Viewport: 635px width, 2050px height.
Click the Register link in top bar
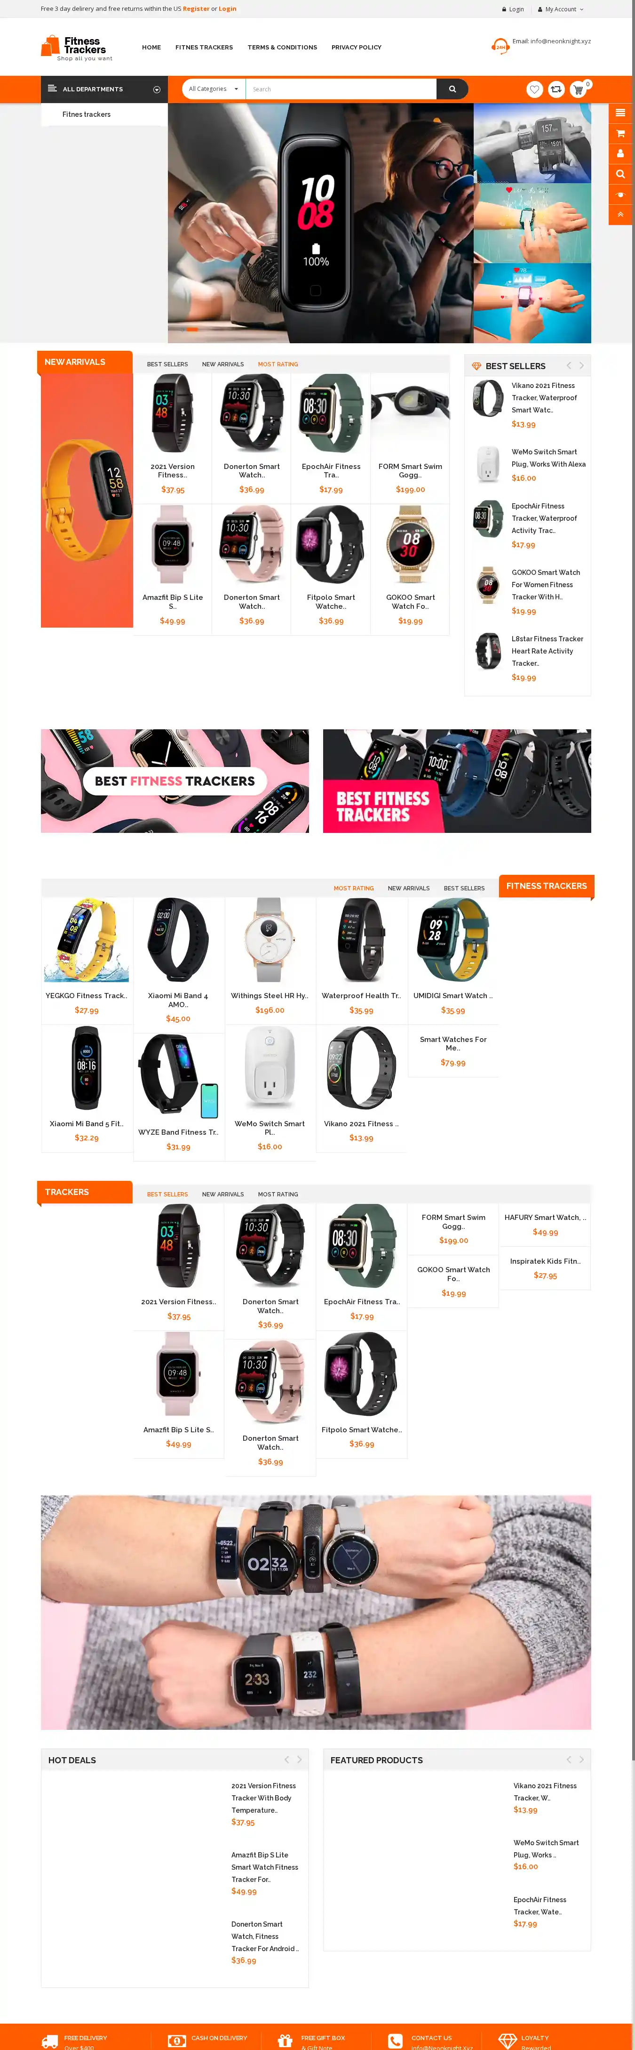tap(196, 9)
